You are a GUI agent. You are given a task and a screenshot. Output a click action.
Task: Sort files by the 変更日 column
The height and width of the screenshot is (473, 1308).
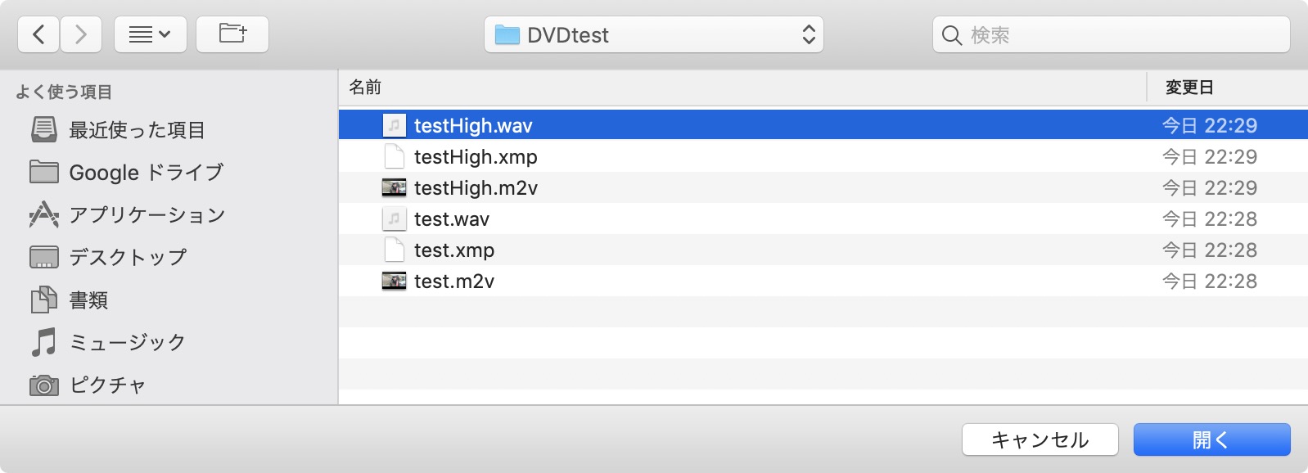coord(1189,88)
